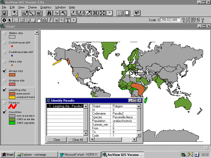Open the Graphics menu
211x158 pixels.
46,7
